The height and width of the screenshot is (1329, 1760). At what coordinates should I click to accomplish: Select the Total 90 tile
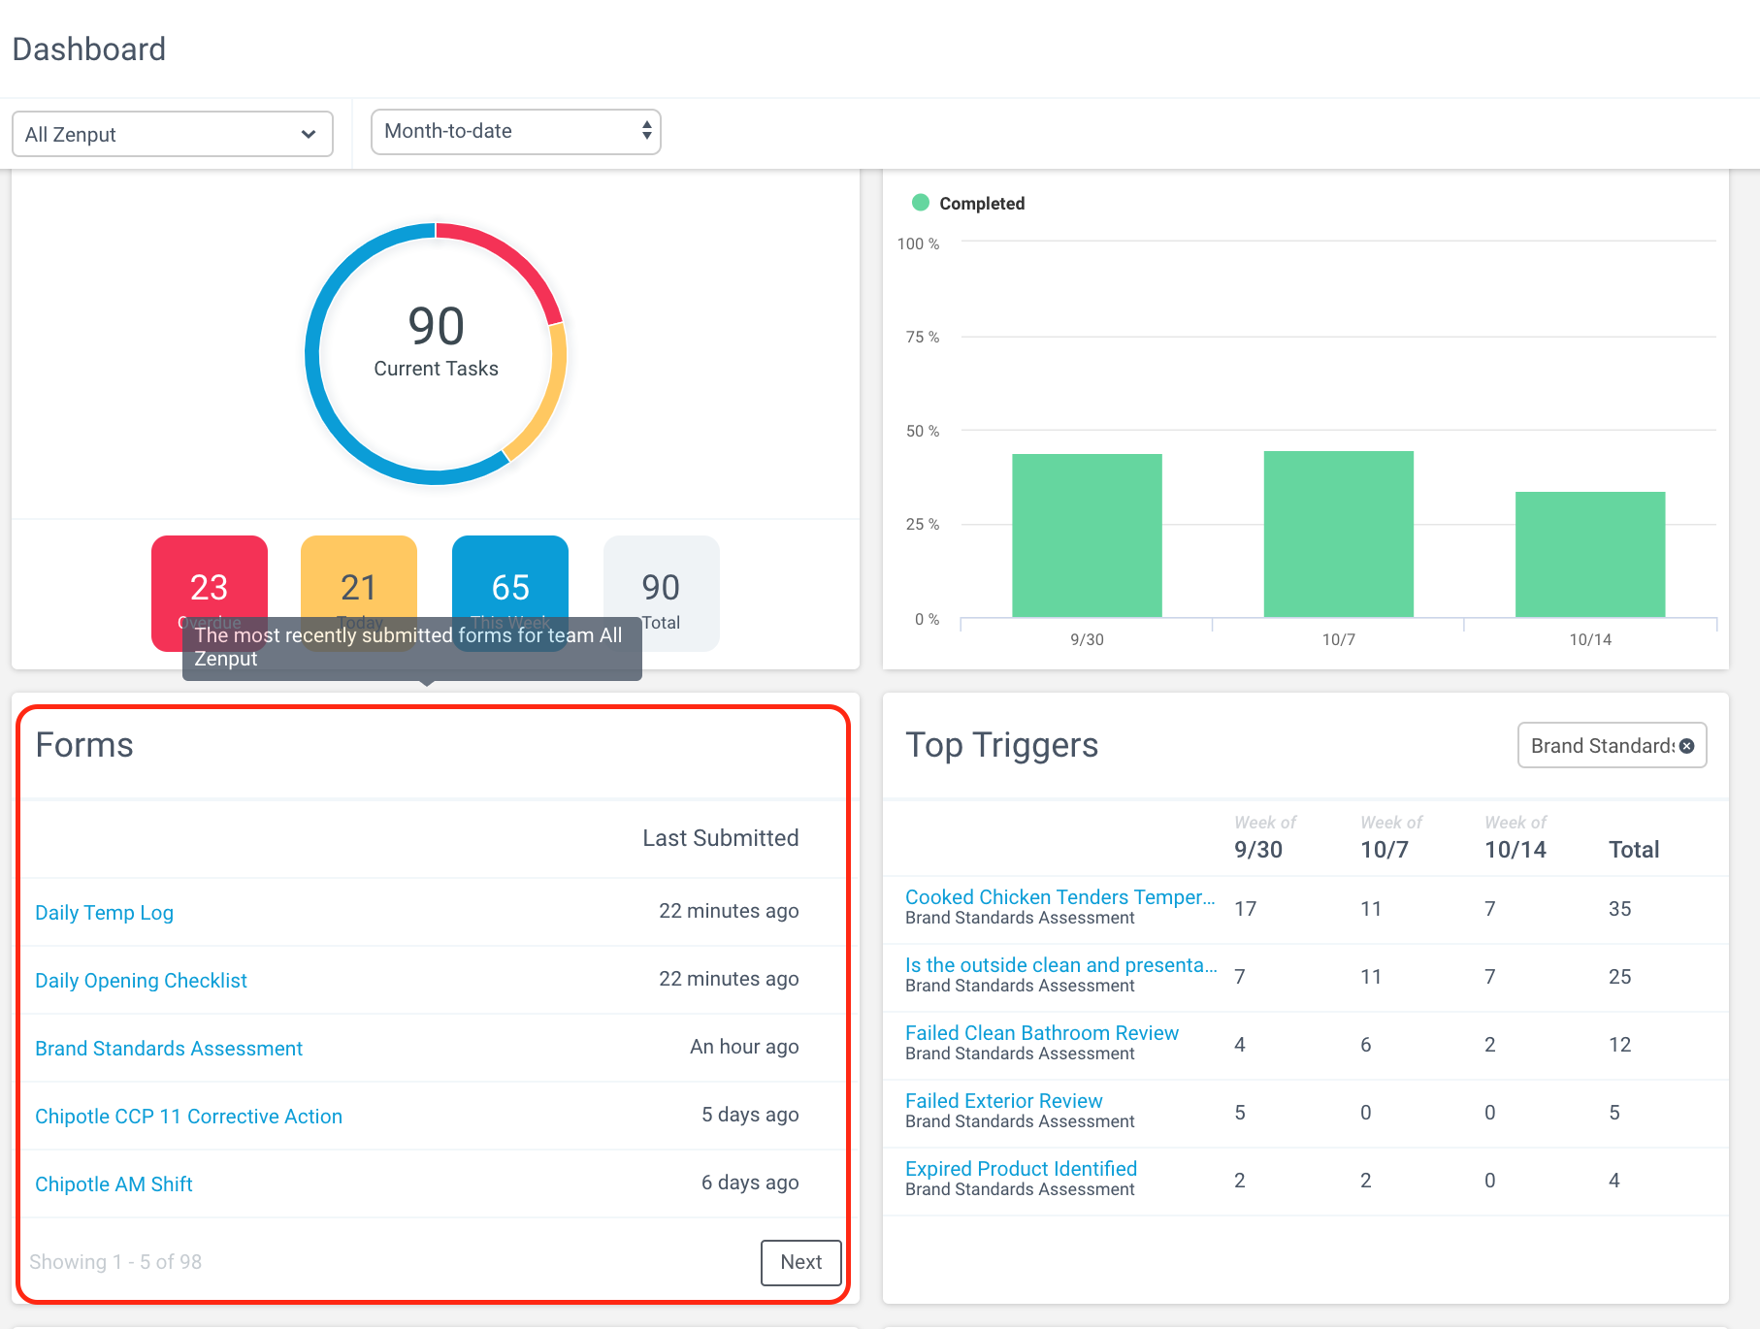point(662,593)
